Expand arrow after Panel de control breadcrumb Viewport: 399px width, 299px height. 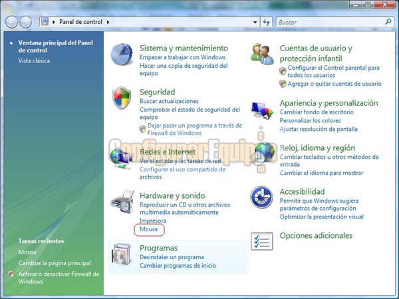click(x=108, y=22)
